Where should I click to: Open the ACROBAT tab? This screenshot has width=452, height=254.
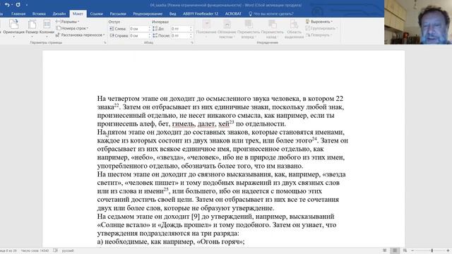coord(233,13)
